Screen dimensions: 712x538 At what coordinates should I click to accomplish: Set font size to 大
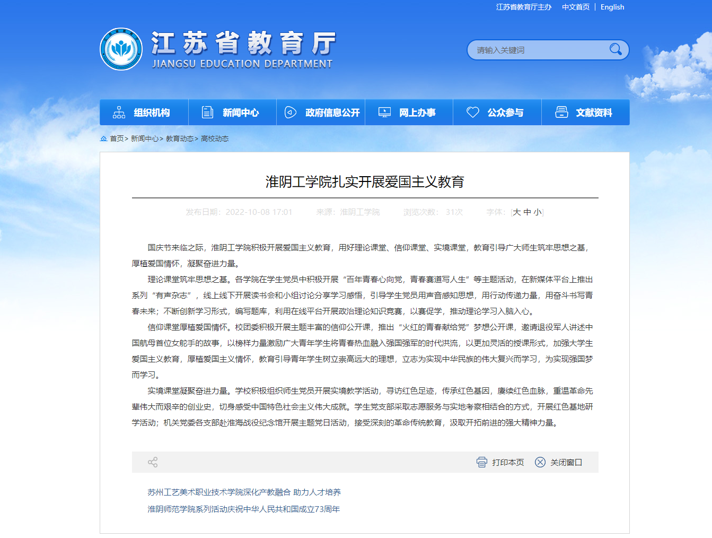(x=517, y=212)
